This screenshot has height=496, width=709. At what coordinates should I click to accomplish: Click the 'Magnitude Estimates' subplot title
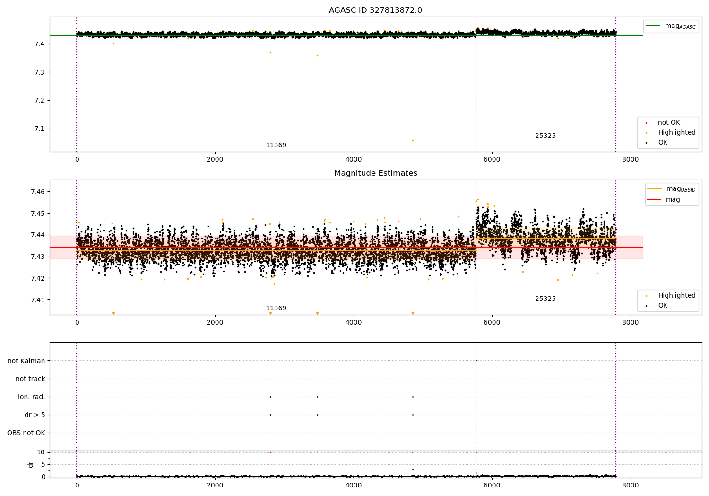375,173
